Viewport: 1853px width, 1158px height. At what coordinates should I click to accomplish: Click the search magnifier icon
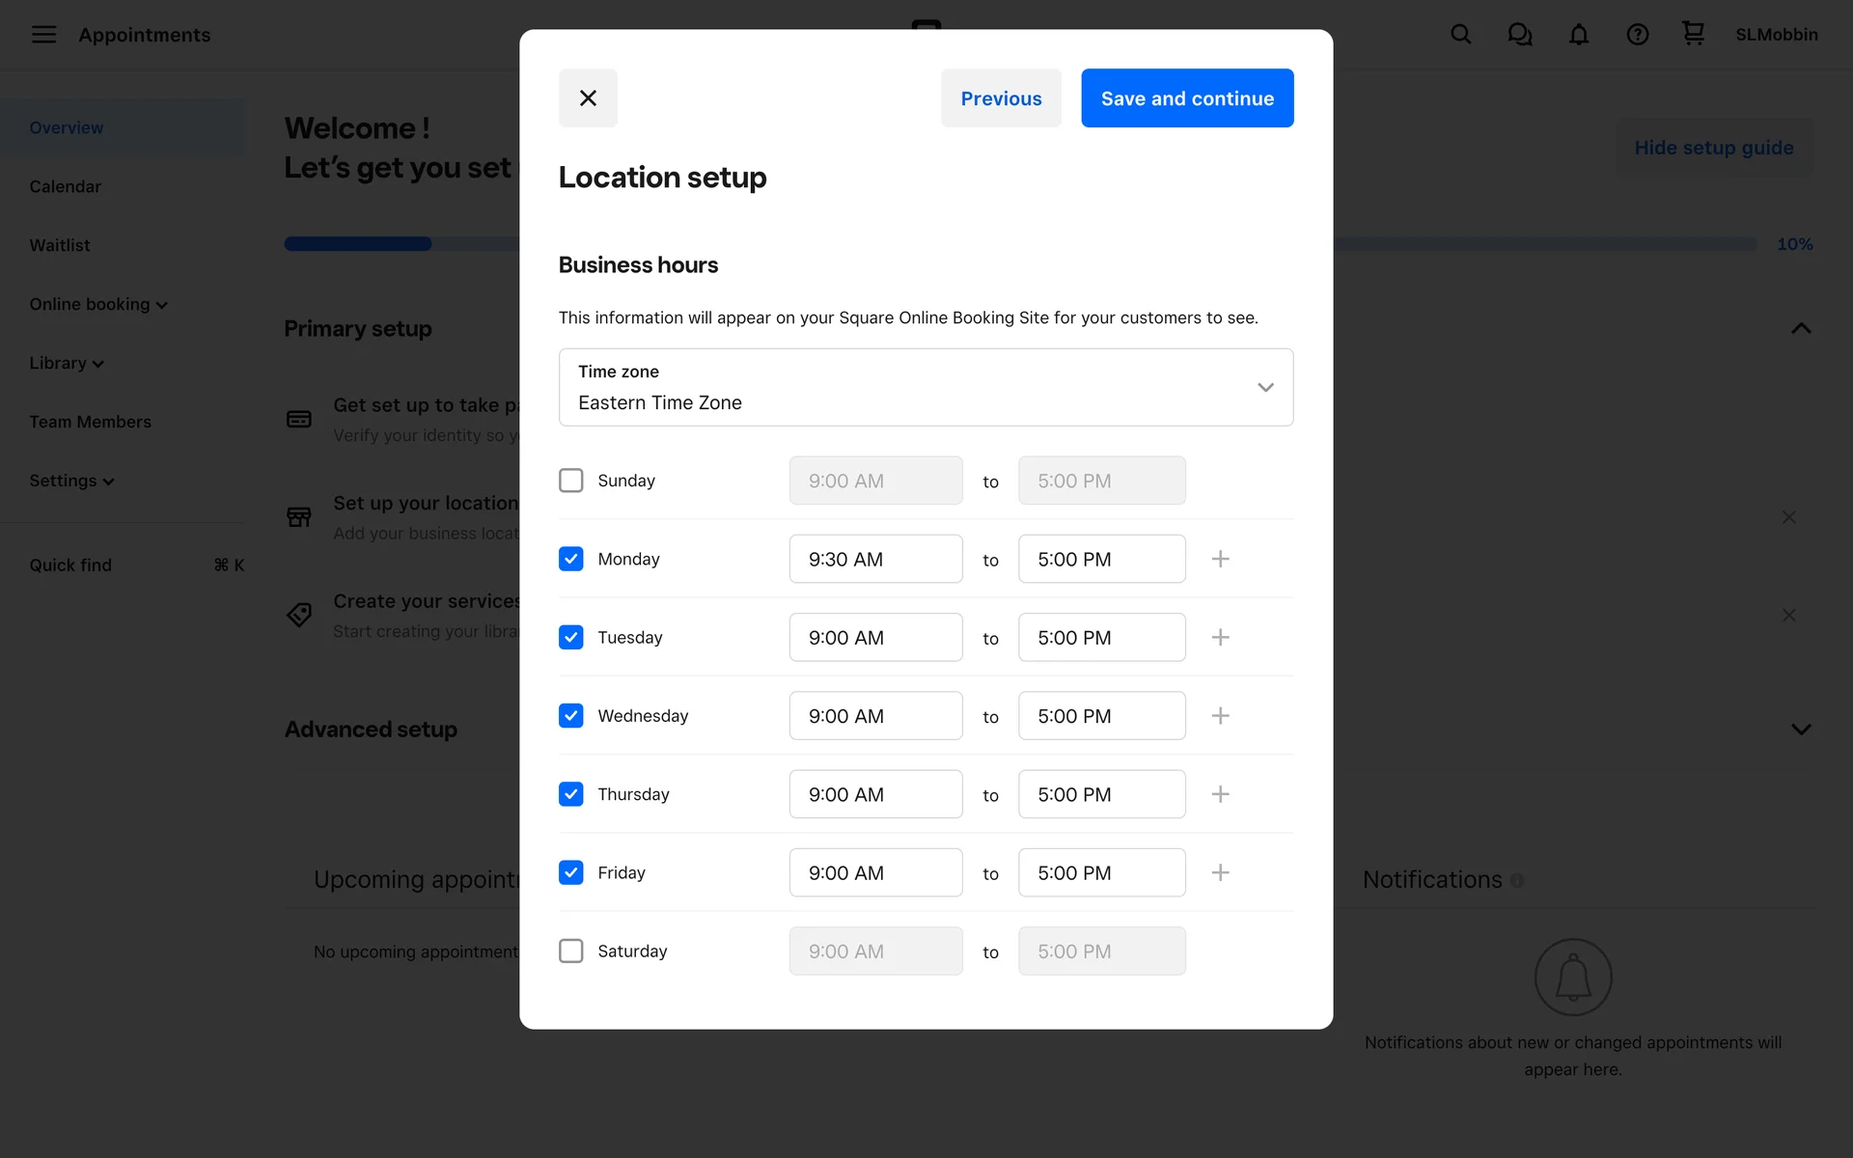click(x=1460, y=35)
